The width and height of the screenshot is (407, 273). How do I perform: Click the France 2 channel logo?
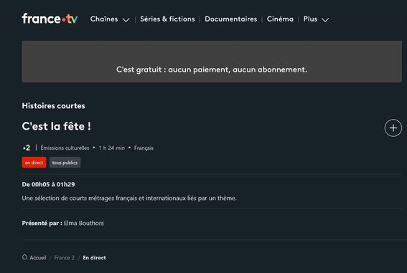pyautogui.click(x=27, y=148)
